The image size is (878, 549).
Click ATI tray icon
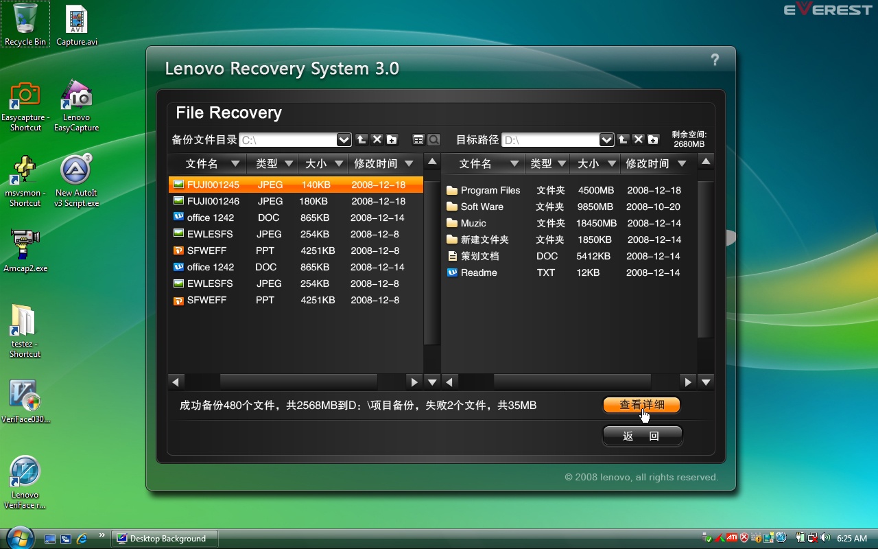pos(732,538)
